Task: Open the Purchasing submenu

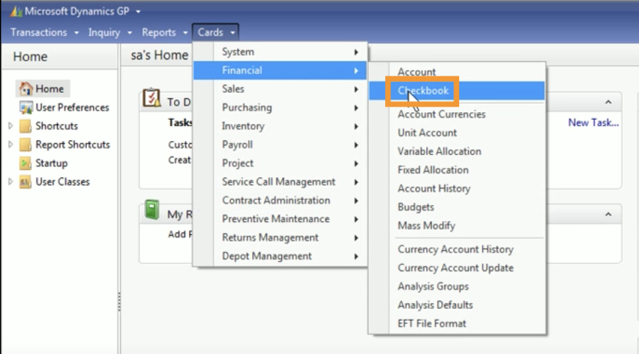Action: coord(280,107)
